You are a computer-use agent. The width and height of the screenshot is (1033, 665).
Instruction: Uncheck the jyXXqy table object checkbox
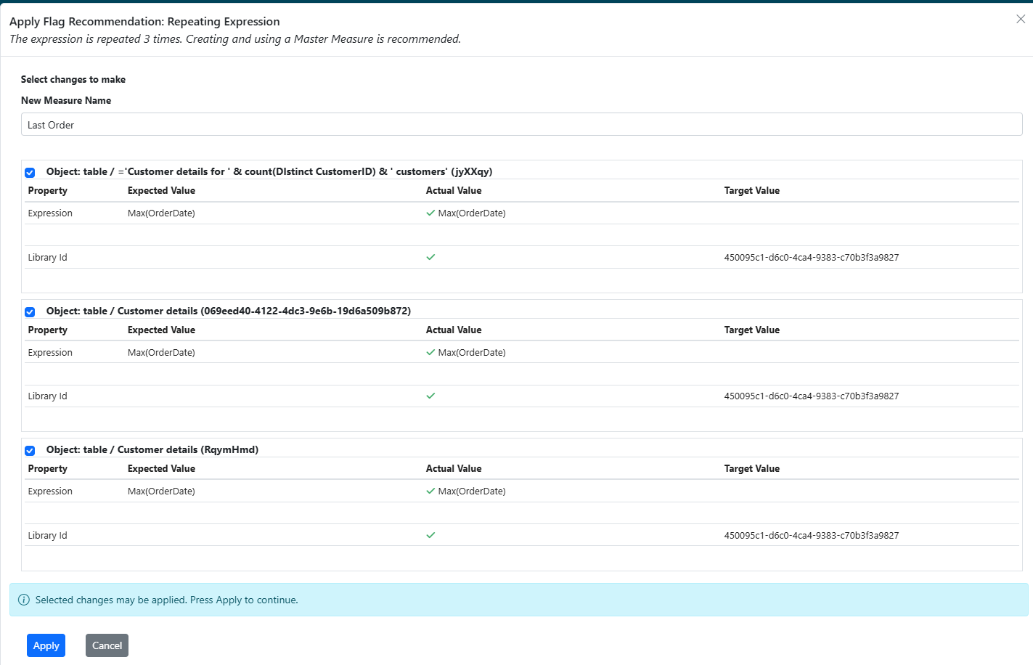30,173
